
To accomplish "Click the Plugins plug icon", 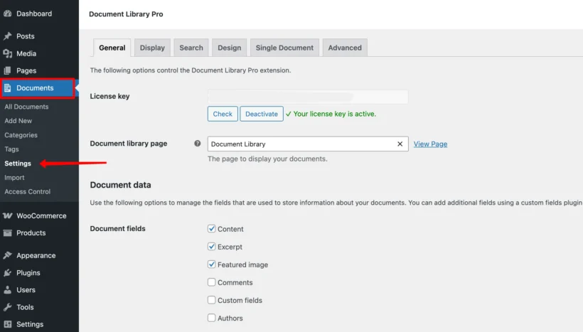I will 7,273.
